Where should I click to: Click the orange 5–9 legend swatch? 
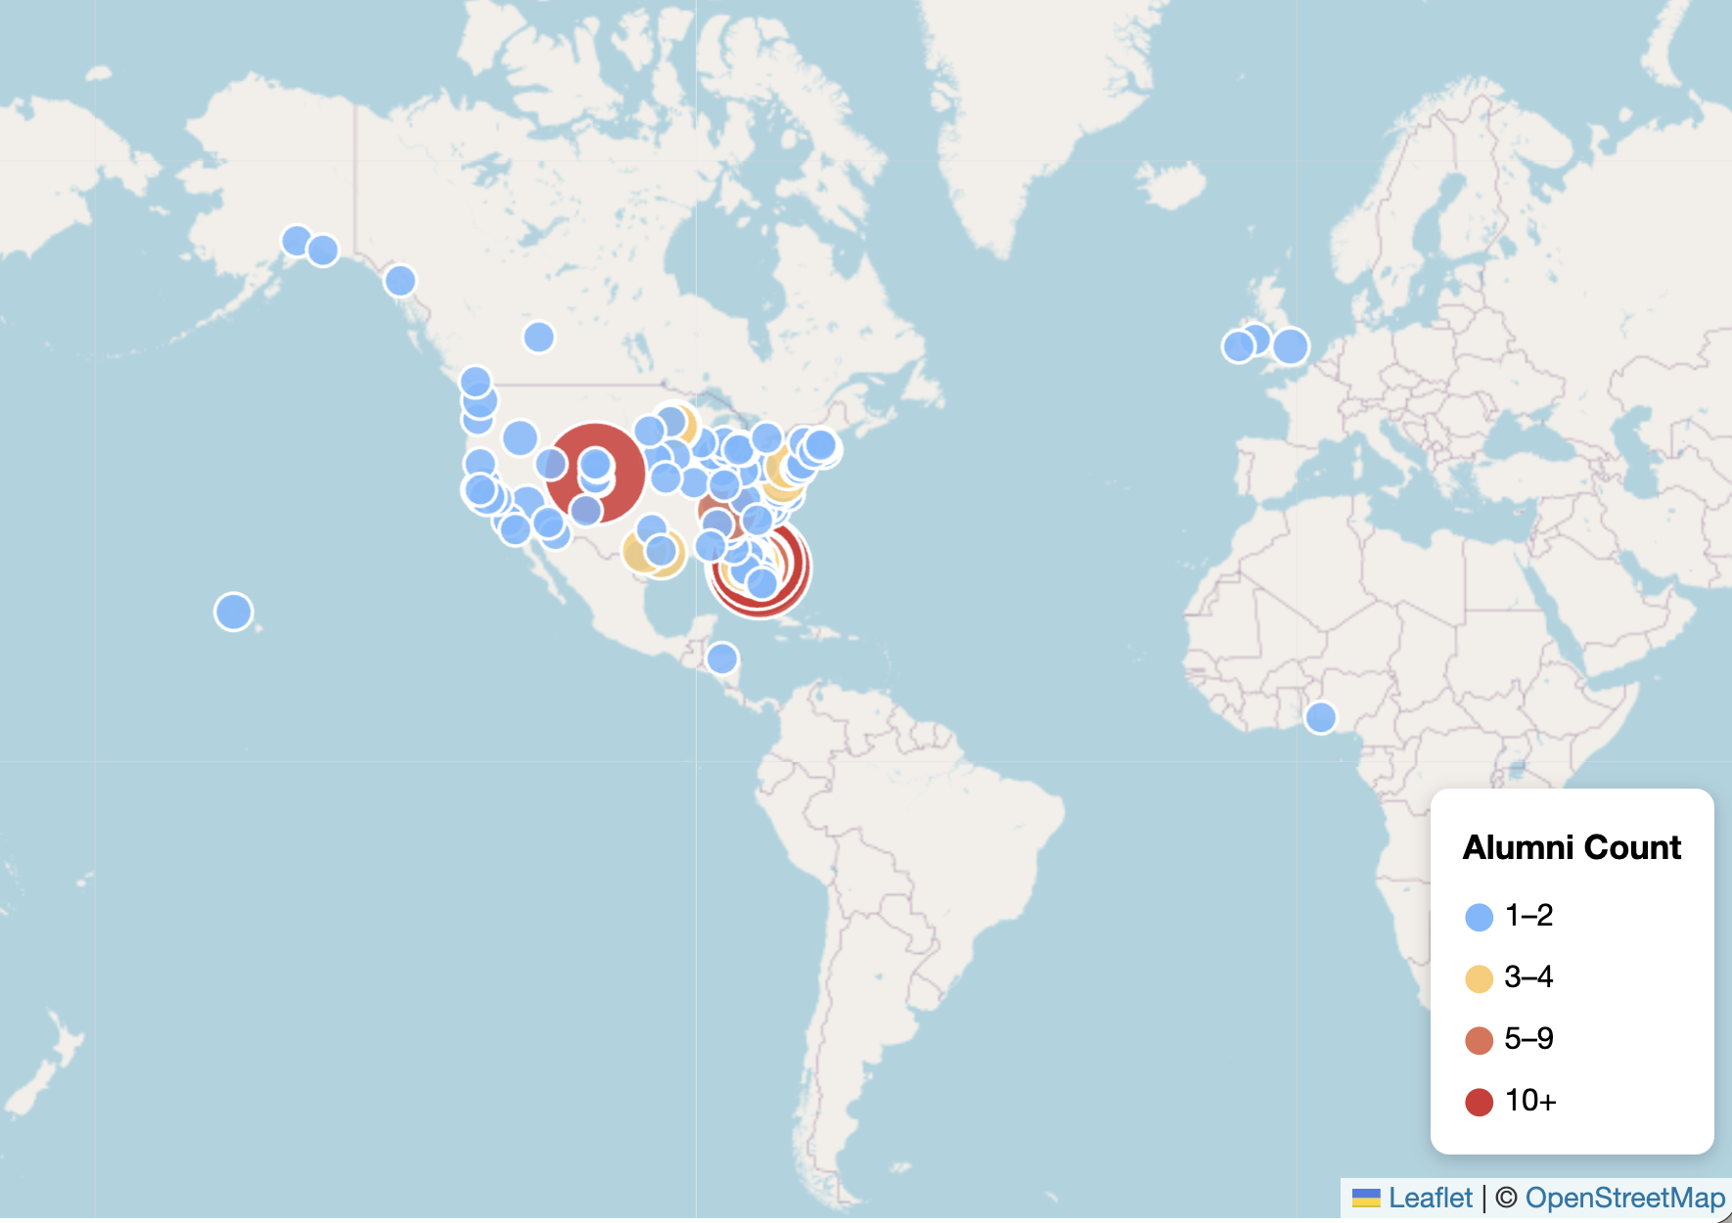1479,1040
